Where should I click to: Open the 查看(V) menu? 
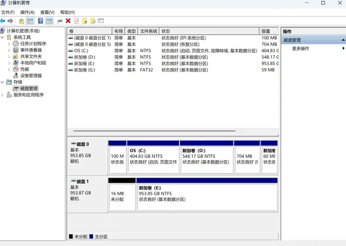click(x=47, y=12)
